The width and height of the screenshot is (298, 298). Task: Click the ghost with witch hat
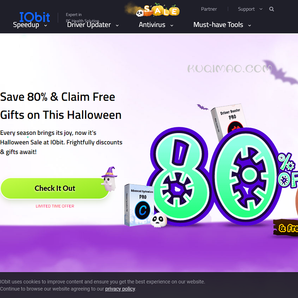tap(109, 179)
